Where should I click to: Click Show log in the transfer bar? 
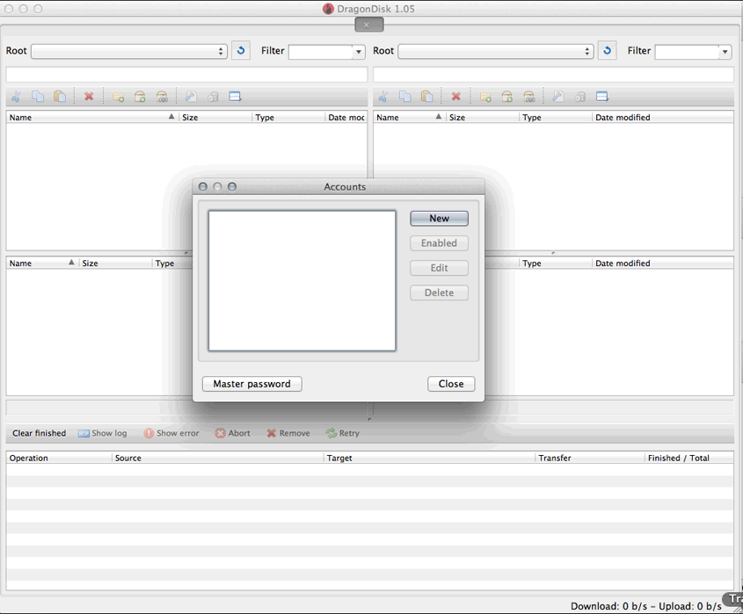[102, 433]
